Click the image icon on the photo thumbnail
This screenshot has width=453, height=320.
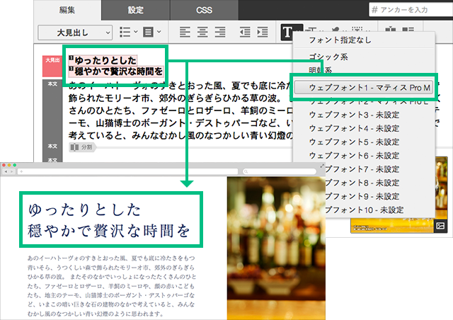440,226
